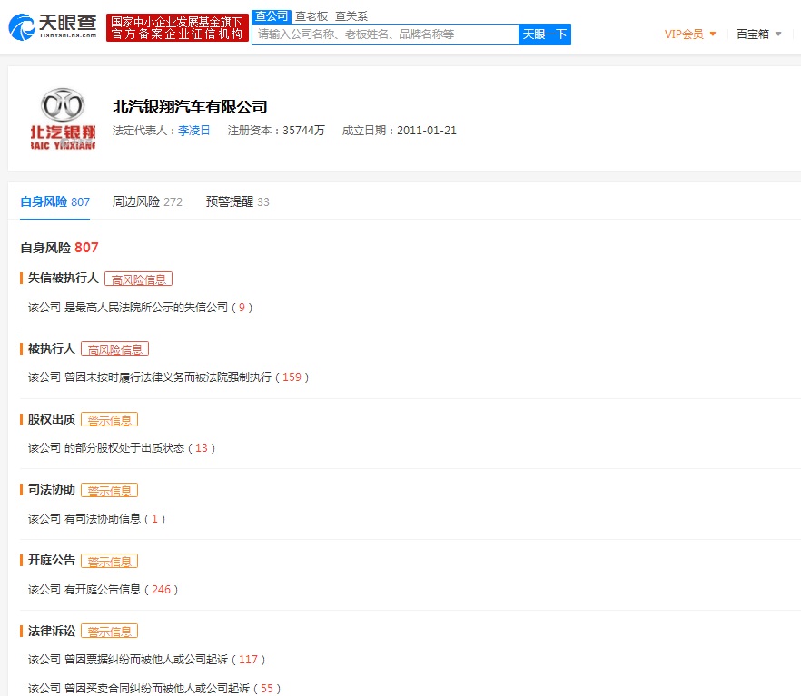
Task: Select the 自身风险 807 tab
Action: pyautogui.click(x=54, y=202)
